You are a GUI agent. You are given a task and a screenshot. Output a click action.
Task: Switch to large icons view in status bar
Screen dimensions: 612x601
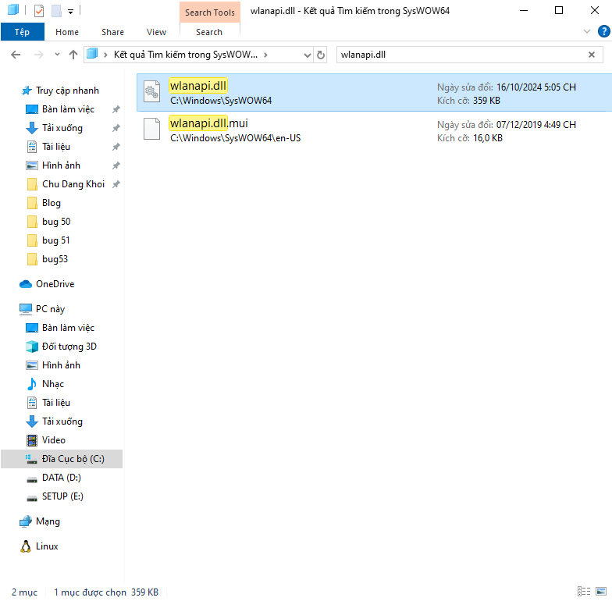(602, 592)
